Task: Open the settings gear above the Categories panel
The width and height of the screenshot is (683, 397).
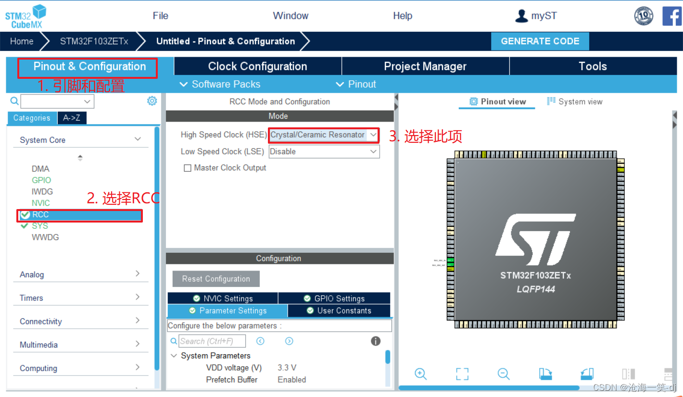Action: (152, 101)
